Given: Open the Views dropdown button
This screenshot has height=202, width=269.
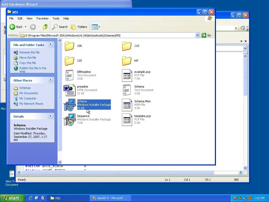Looking at the screenshot, I should pyautogui.click(x=96, y=27).
